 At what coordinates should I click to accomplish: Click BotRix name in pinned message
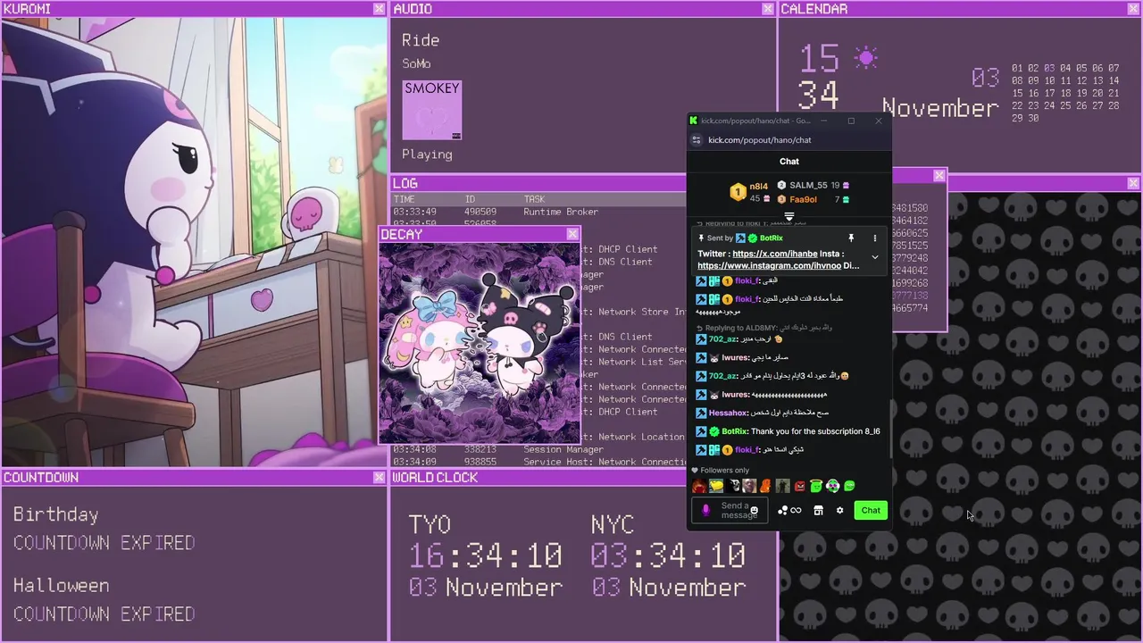(x=771, y=238)
